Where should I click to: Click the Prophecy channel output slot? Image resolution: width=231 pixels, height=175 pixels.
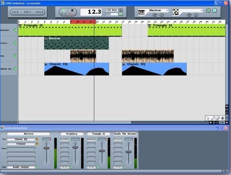click(x=65, y=167)
